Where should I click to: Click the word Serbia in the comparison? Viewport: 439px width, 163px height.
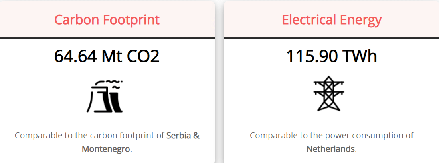coord(179,136)
